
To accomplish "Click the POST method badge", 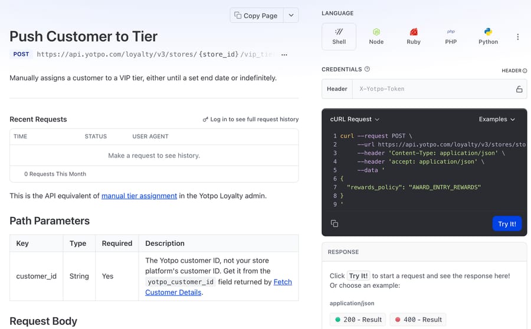I will pos(21,54).
